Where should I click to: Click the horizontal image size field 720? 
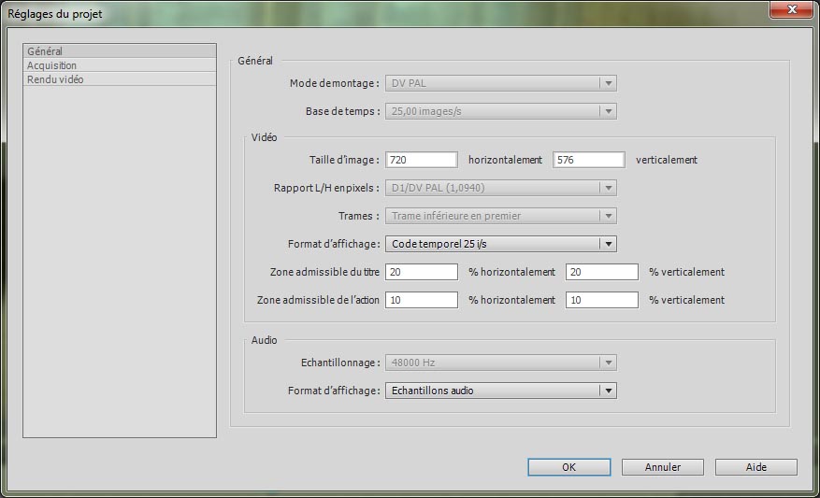click(x=422, y=160)
